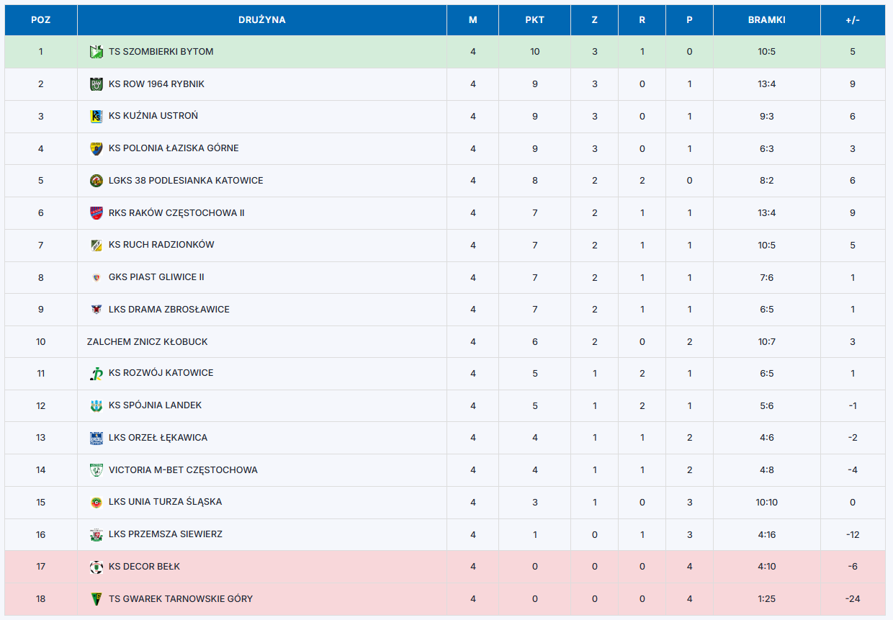
Task: Open the GKS Piast Gliwice II team link
Action: 156,277
